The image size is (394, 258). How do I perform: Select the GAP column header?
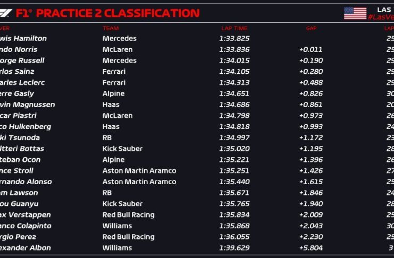click(x=311, y=28)
